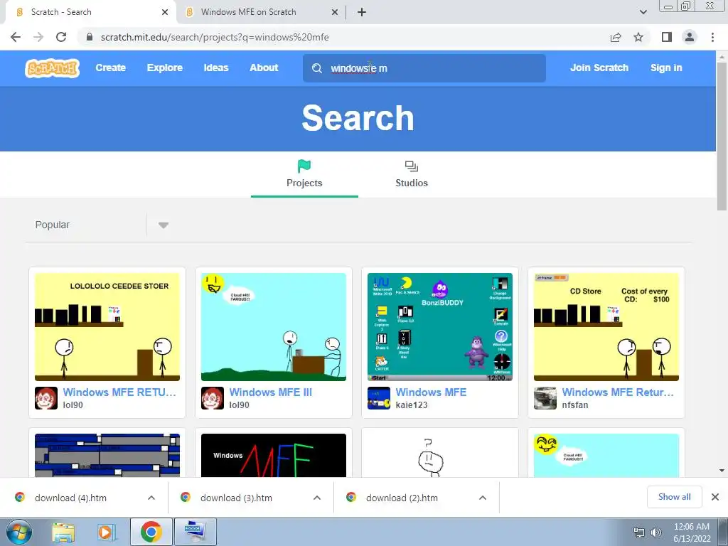Click the green flag Projects icon

point(304,166)
